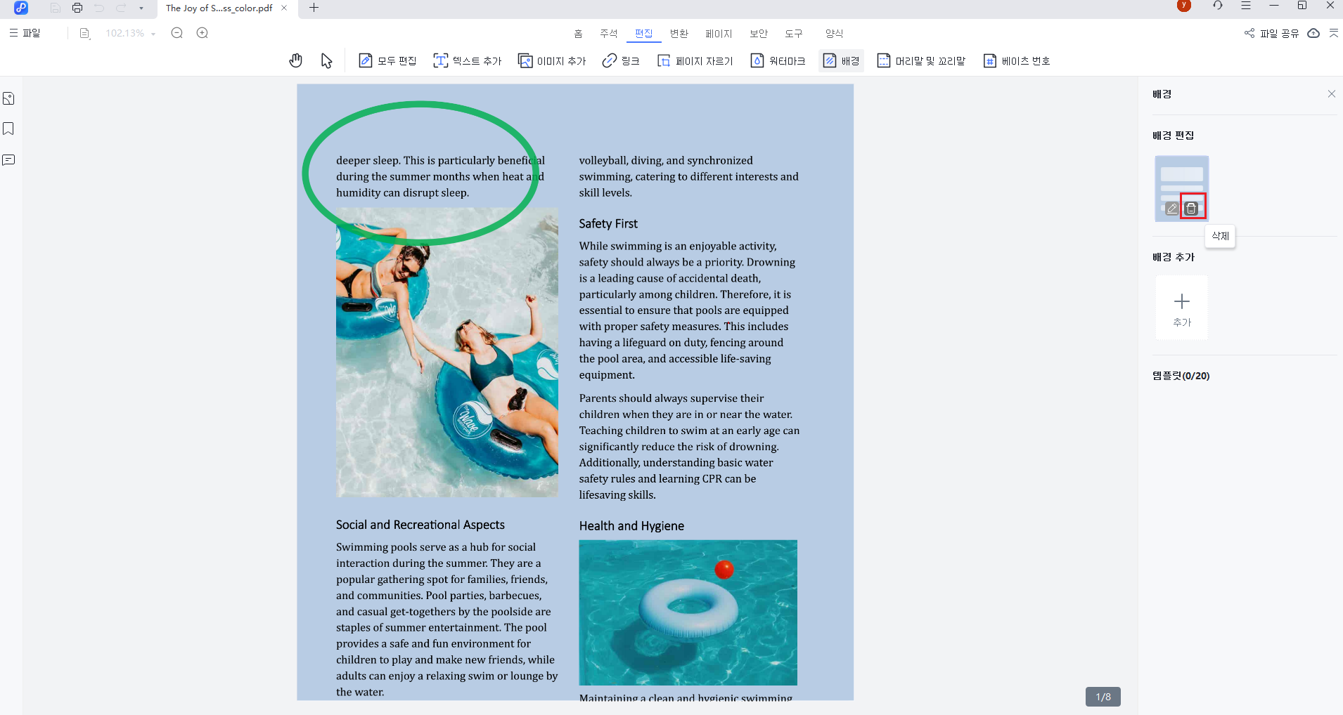Click the zoom in magnifier

203,33
